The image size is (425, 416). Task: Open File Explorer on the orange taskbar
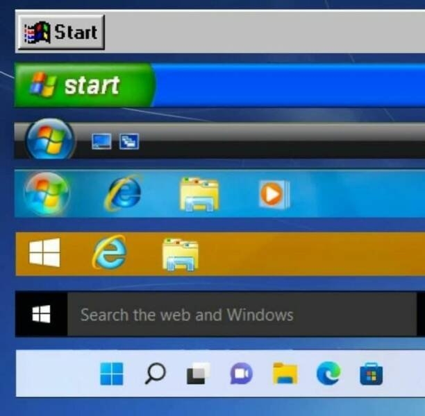[180, 254]
